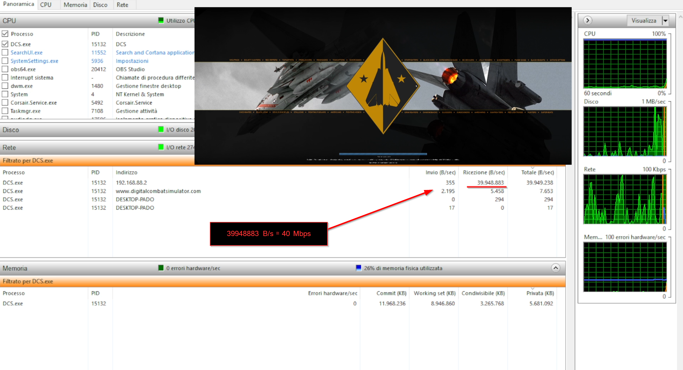This screenshot has height=370, width=683.
Task: Select the OBS Studio description
Action: click(x=130, y=69)
